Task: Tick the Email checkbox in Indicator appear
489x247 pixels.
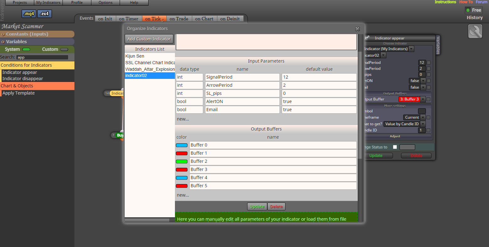Action: pos(428,87)
